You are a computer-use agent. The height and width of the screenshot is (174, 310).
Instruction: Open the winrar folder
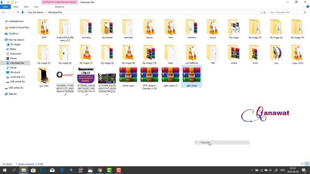pyautogui.click(x=234, y=55)
